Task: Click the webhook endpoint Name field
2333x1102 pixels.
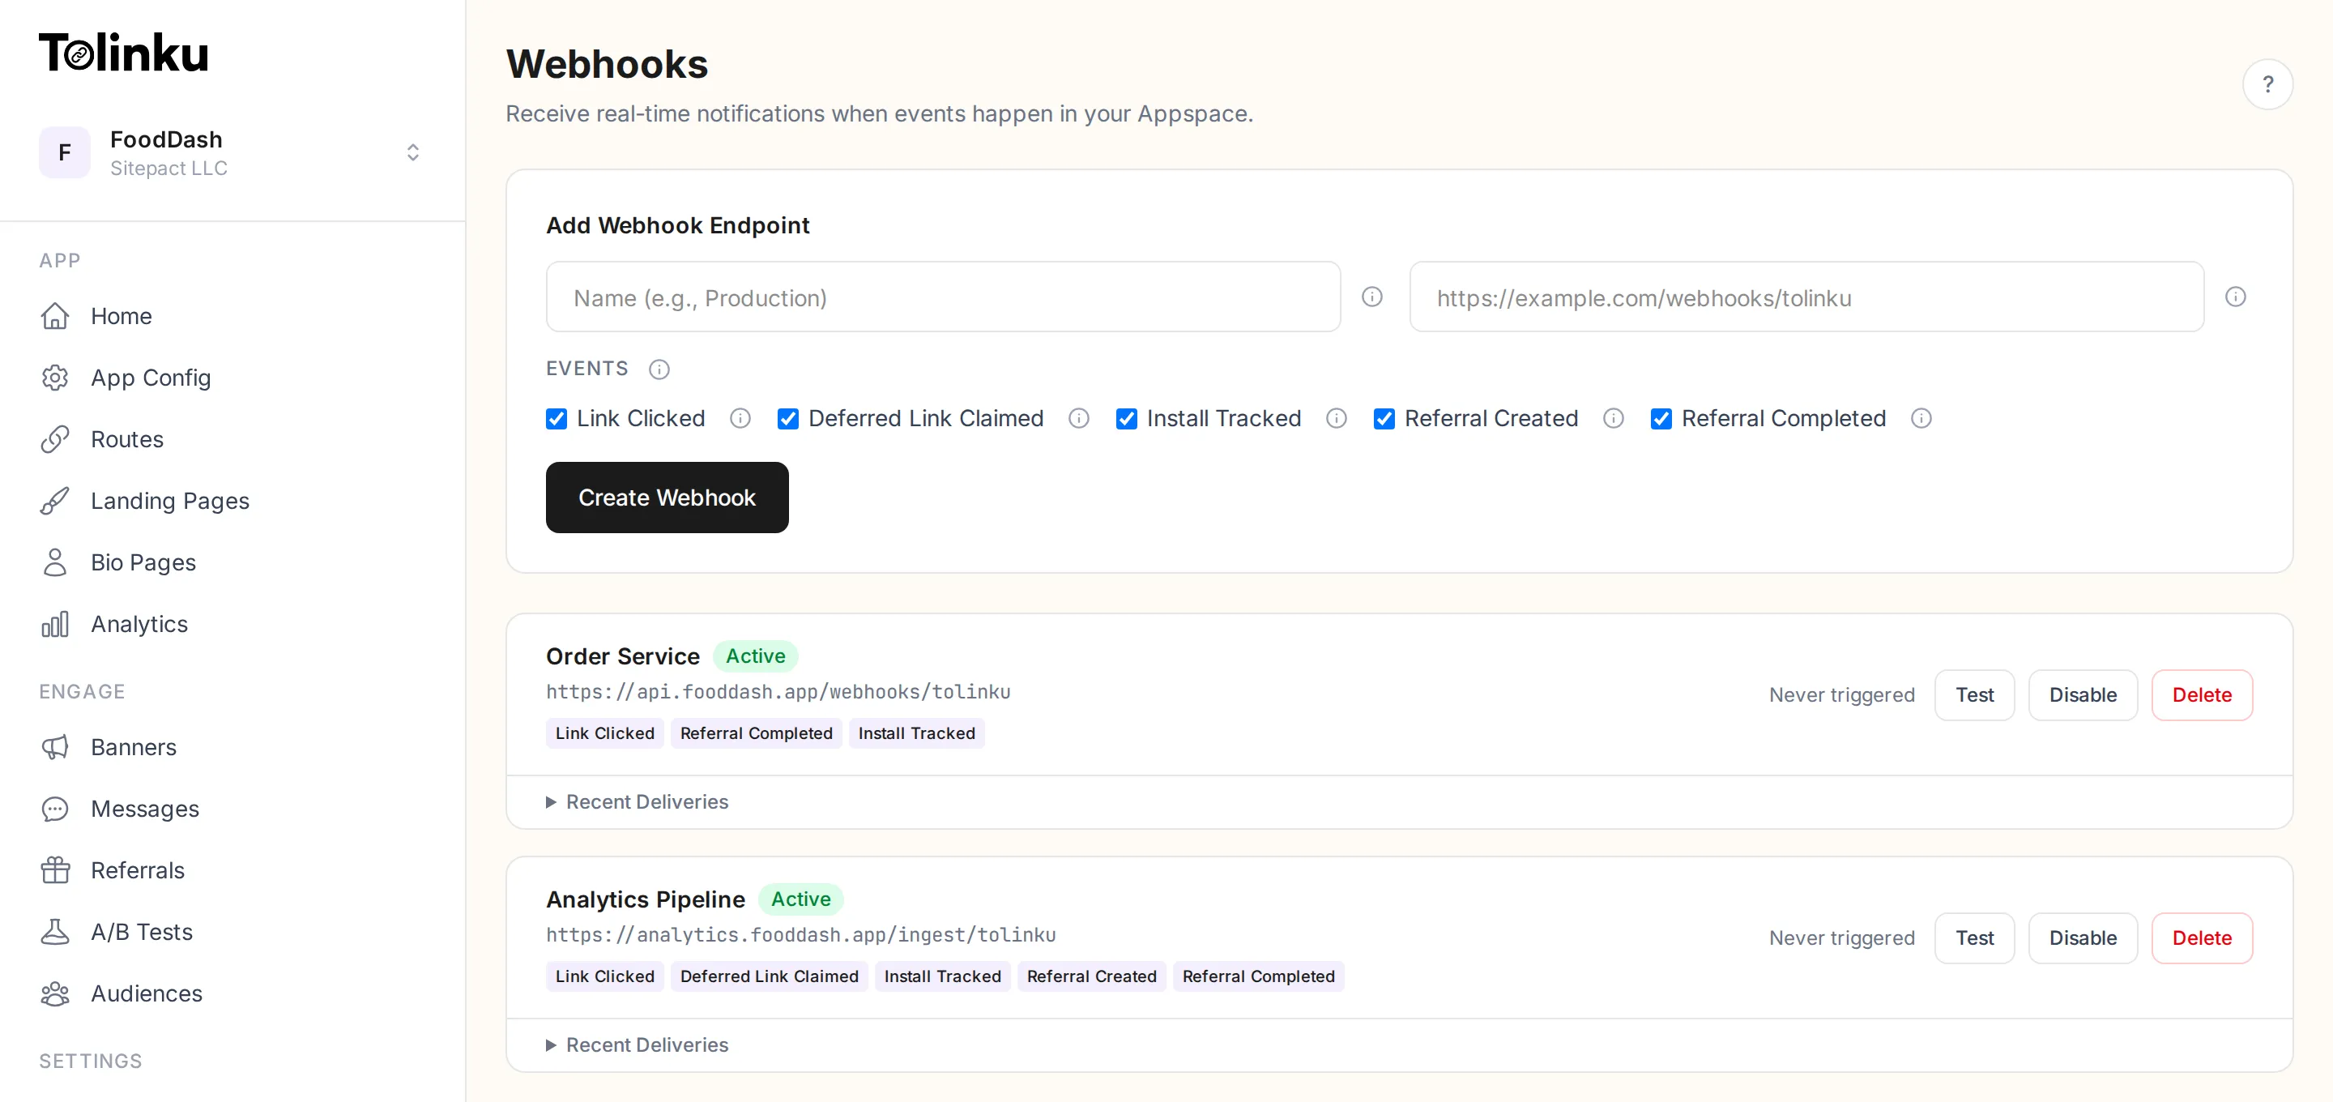Action: (x=942, y=297)
